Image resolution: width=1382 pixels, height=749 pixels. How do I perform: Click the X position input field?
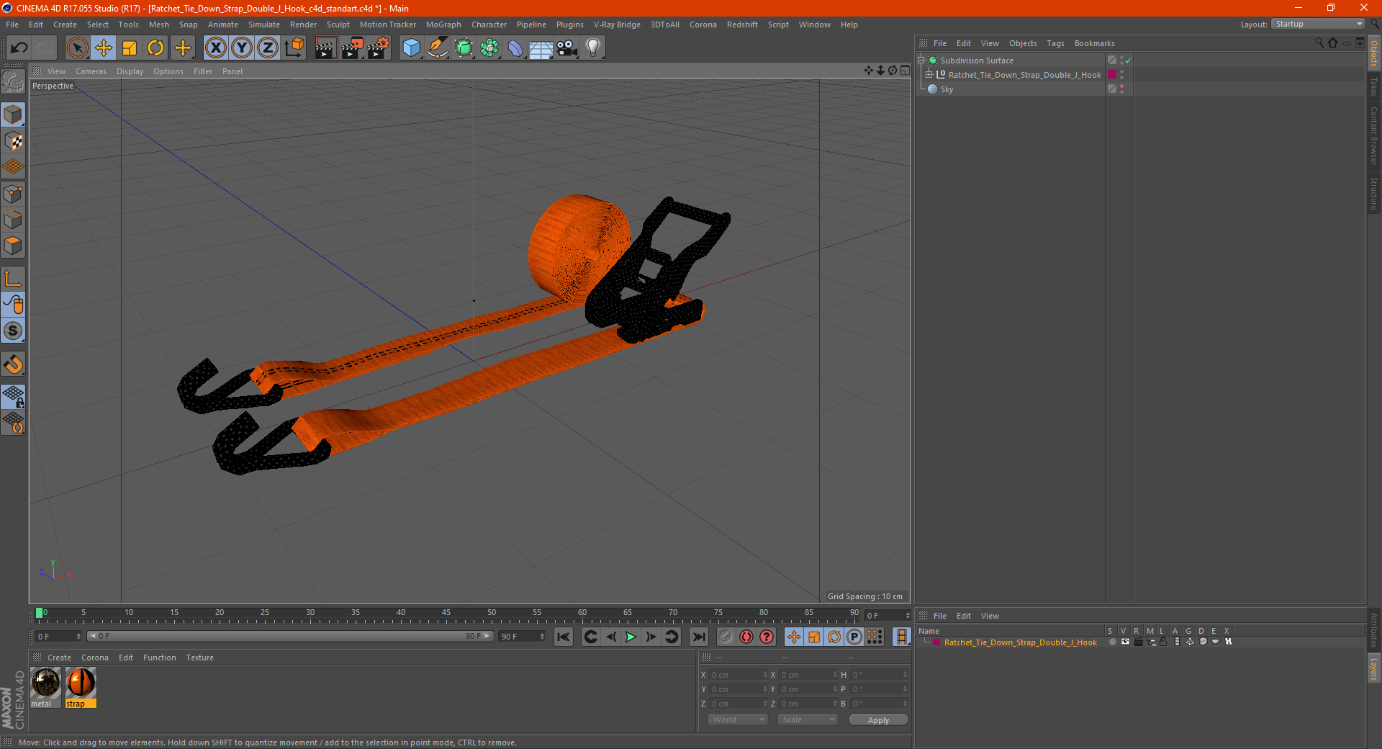[x=739, y=675]
